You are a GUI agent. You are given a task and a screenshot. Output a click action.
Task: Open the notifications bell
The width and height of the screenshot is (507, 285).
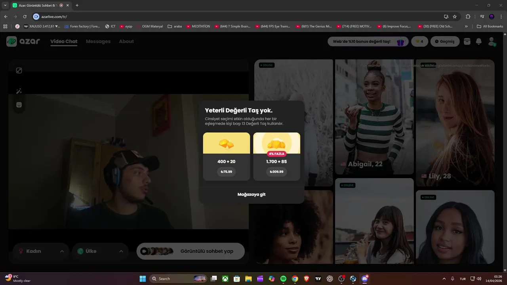[478, 41]
